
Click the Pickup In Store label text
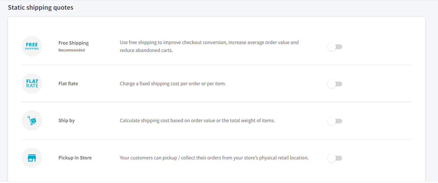pos(75,158)
